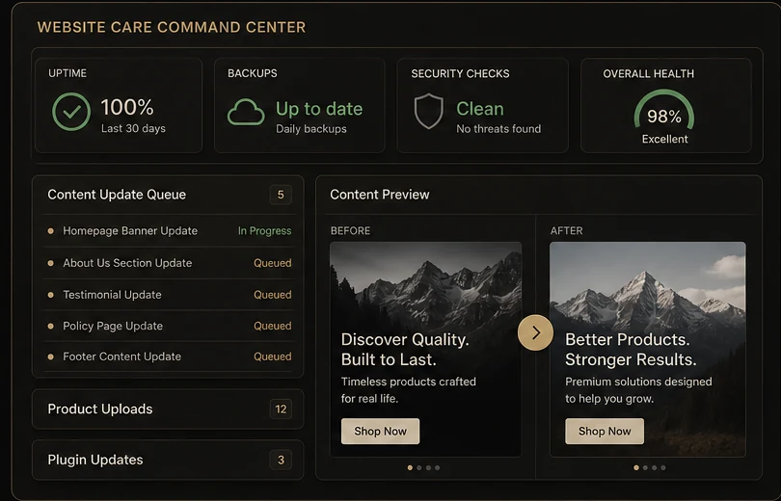Screen dimensions: 781x501
Task: Click Shop Now in the AFTER preview
Action: [x=605, y=431]
